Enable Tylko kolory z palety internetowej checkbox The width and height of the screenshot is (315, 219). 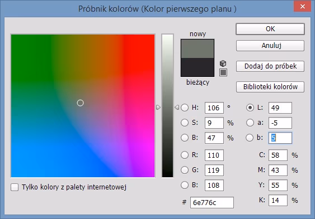click(15, 187)
